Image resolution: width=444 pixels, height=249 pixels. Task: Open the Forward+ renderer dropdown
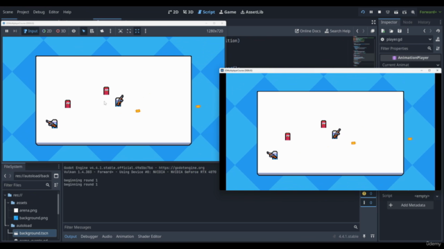[430, 12]
